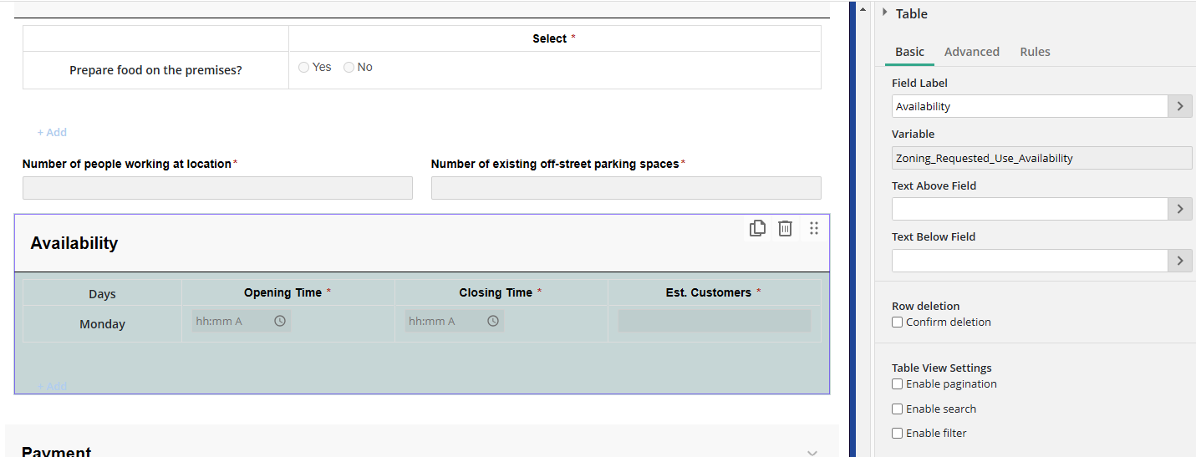Viewport: 1196px width, 457px height.
Task: Enable the Confirm deletion checkbox
Action: (898, 322)
